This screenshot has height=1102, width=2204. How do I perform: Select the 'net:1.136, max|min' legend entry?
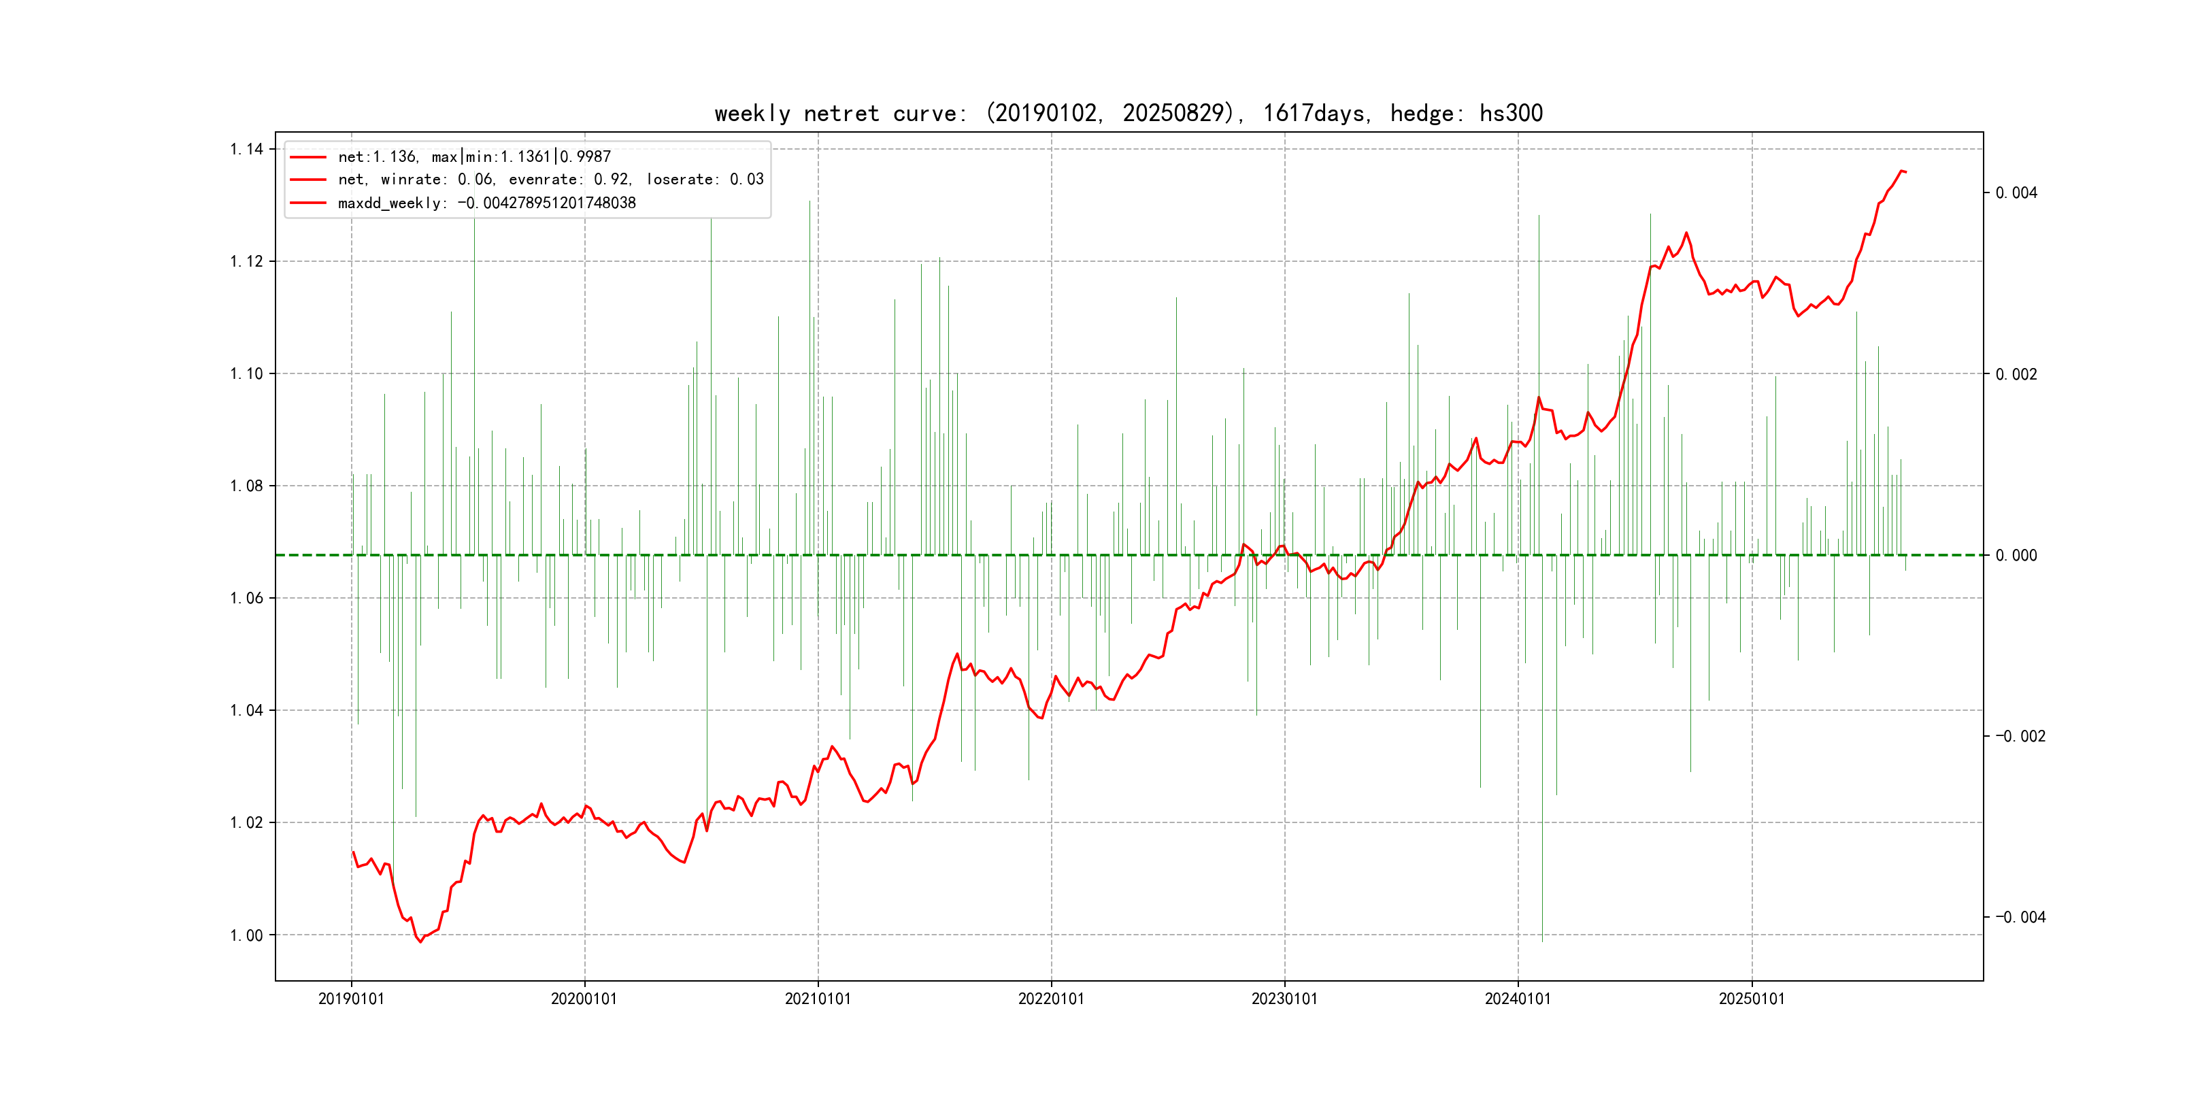pyautogui.click(x=474, y=156)
